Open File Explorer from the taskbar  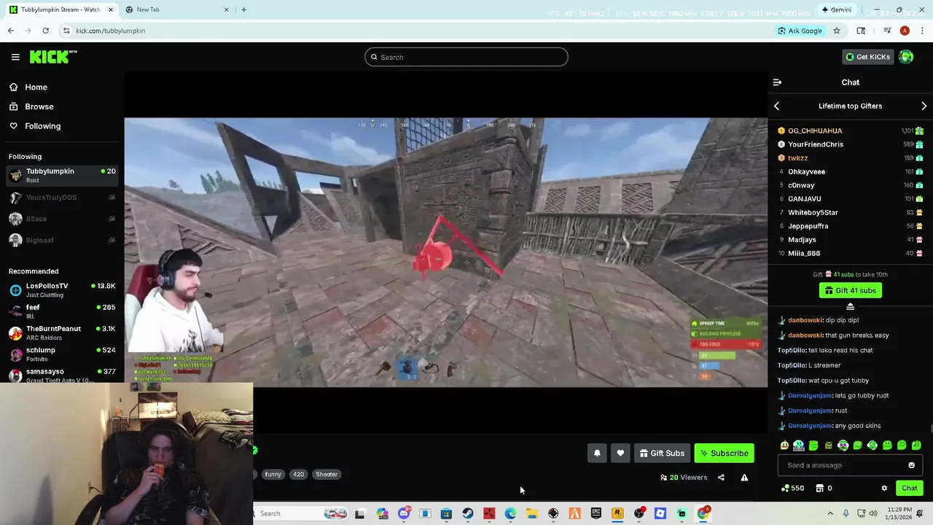(x=532, y=513)
